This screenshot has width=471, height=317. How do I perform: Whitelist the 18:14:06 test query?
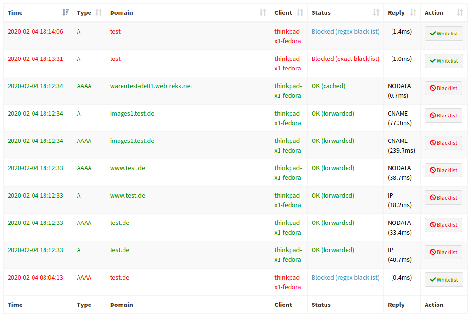point(444,34)
